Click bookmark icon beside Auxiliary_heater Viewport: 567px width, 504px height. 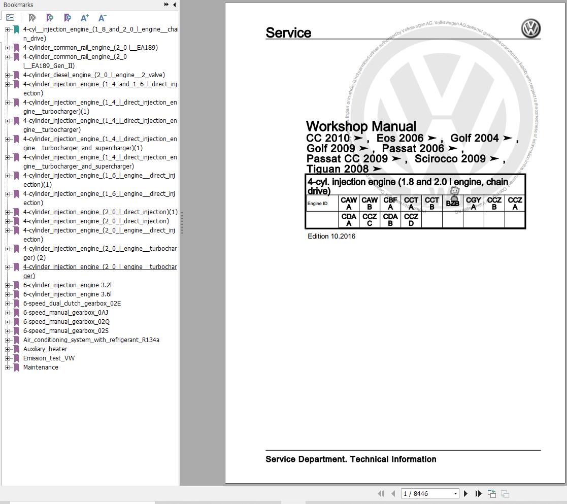click(x=16, y=349)
